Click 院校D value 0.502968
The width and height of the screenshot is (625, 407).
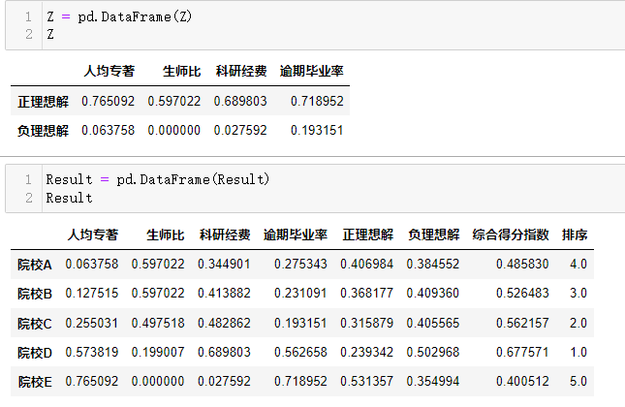pyautogui.click(x=433, y=353)
